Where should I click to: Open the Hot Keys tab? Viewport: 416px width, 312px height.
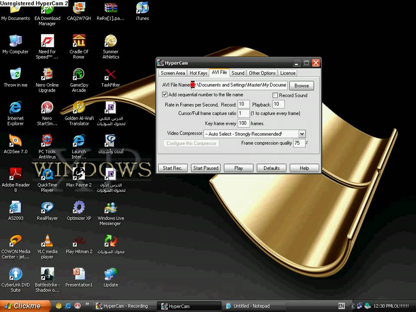point(198,73)
